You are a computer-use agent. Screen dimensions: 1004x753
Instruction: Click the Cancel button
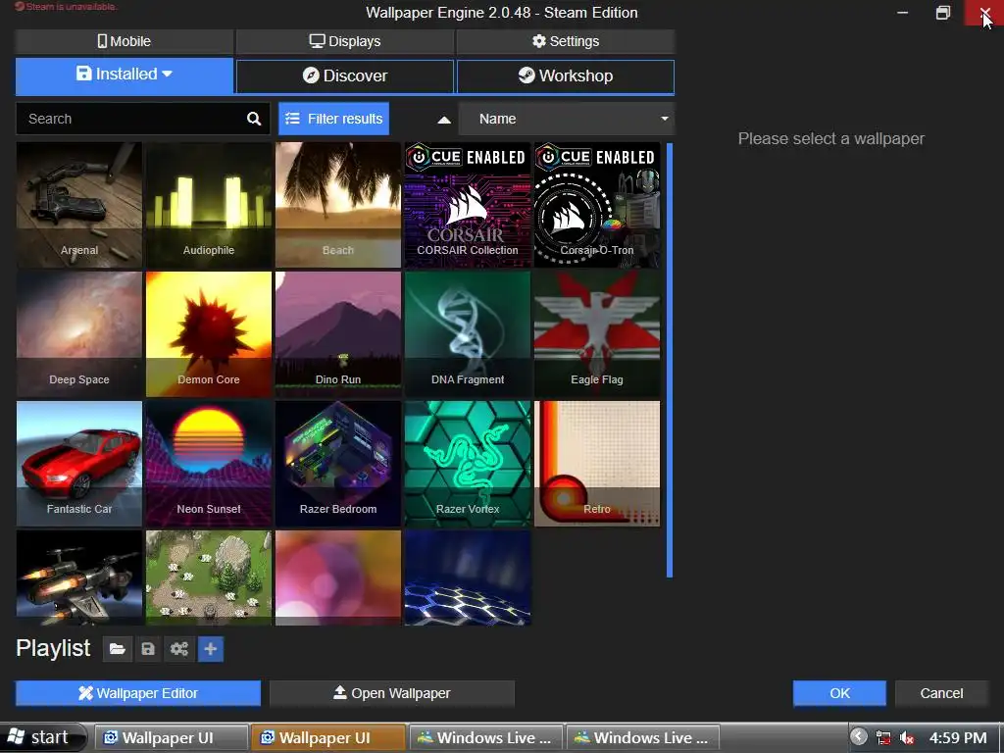tap(941, 693)
